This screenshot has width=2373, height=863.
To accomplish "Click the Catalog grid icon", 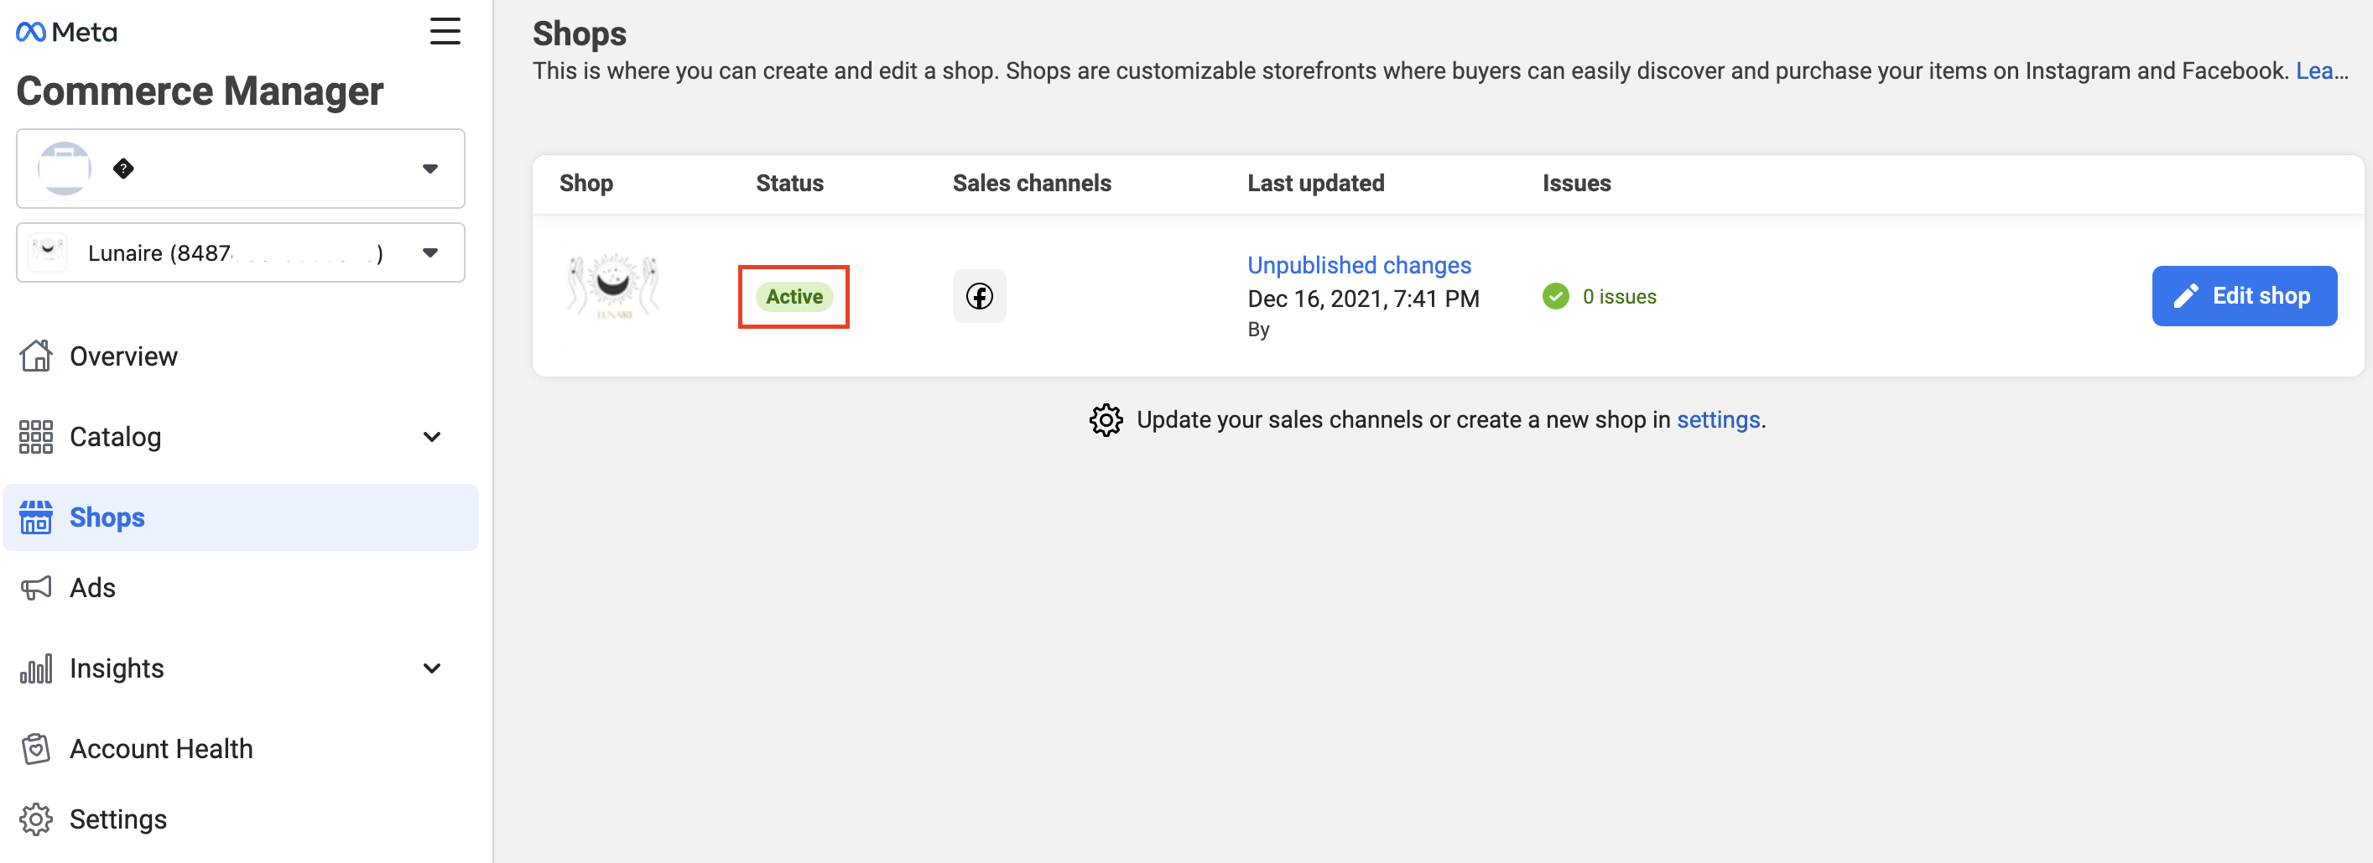I will click(x=36, y=437).
